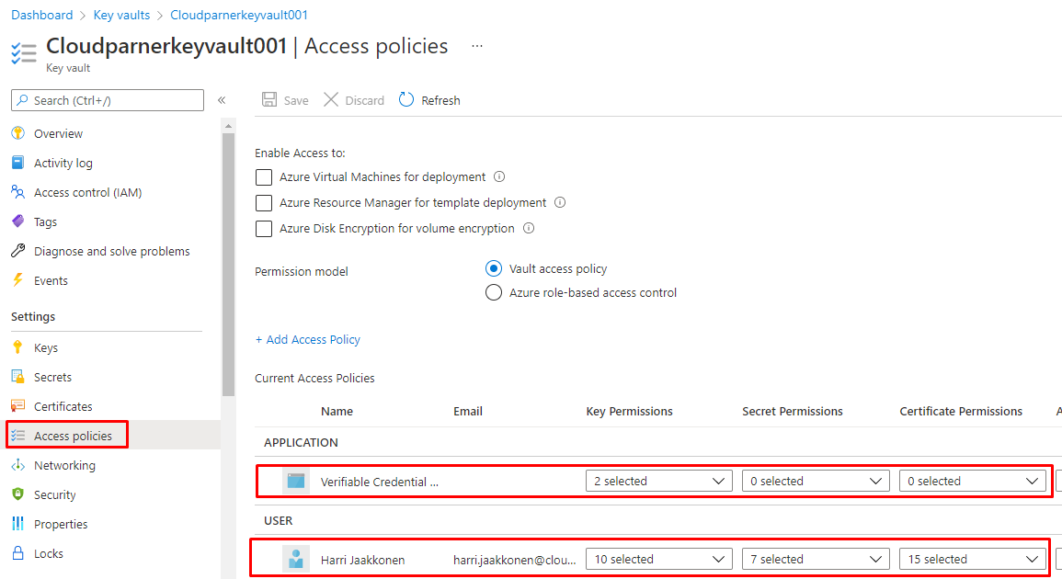Go to Certificates in sidebar menu

tap(63, 406)
